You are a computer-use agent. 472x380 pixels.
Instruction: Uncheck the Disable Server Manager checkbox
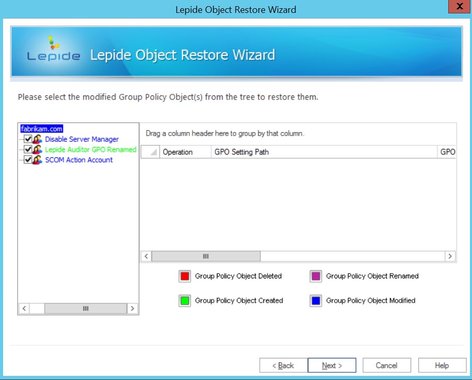pos(28,139)
